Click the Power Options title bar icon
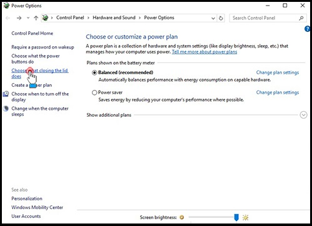This screenshot has width=312, height=226. [6, 6]
